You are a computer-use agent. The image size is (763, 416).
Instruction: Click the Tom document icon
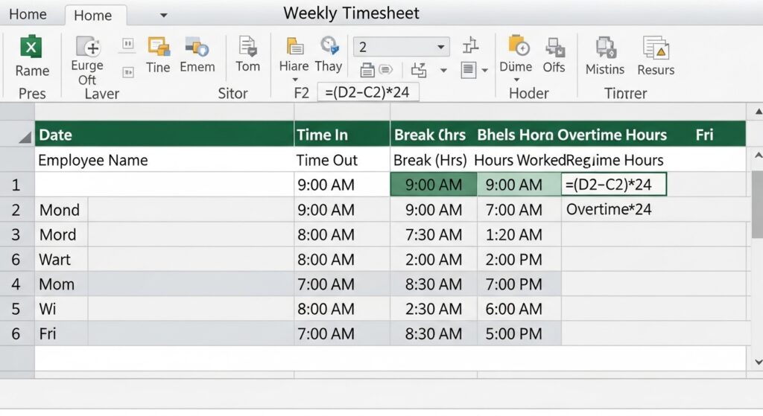[247, 47]
